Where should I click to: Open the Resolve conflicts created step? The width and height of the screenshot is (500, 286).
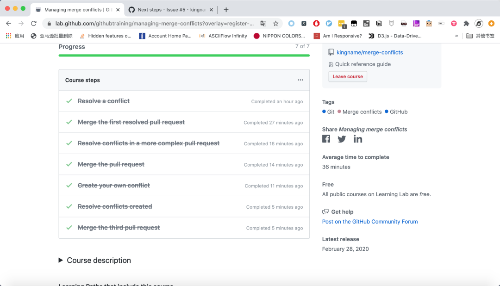pos(115,206)
